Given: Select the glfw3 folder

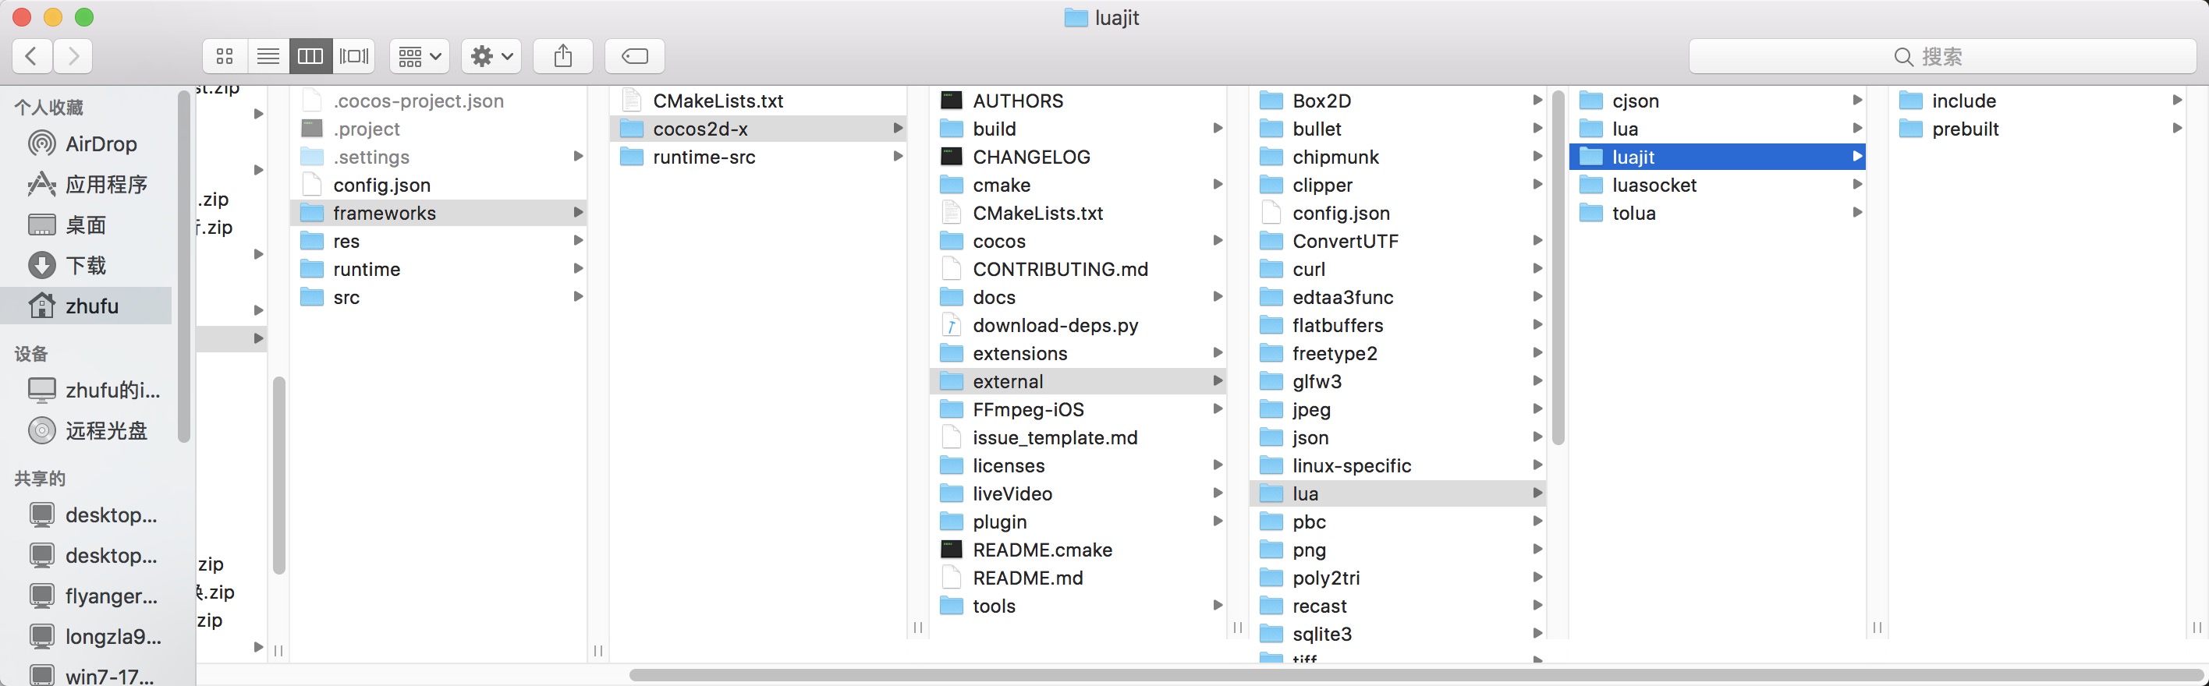Looking at the screenshot, I should click(x=1399, y=382).
